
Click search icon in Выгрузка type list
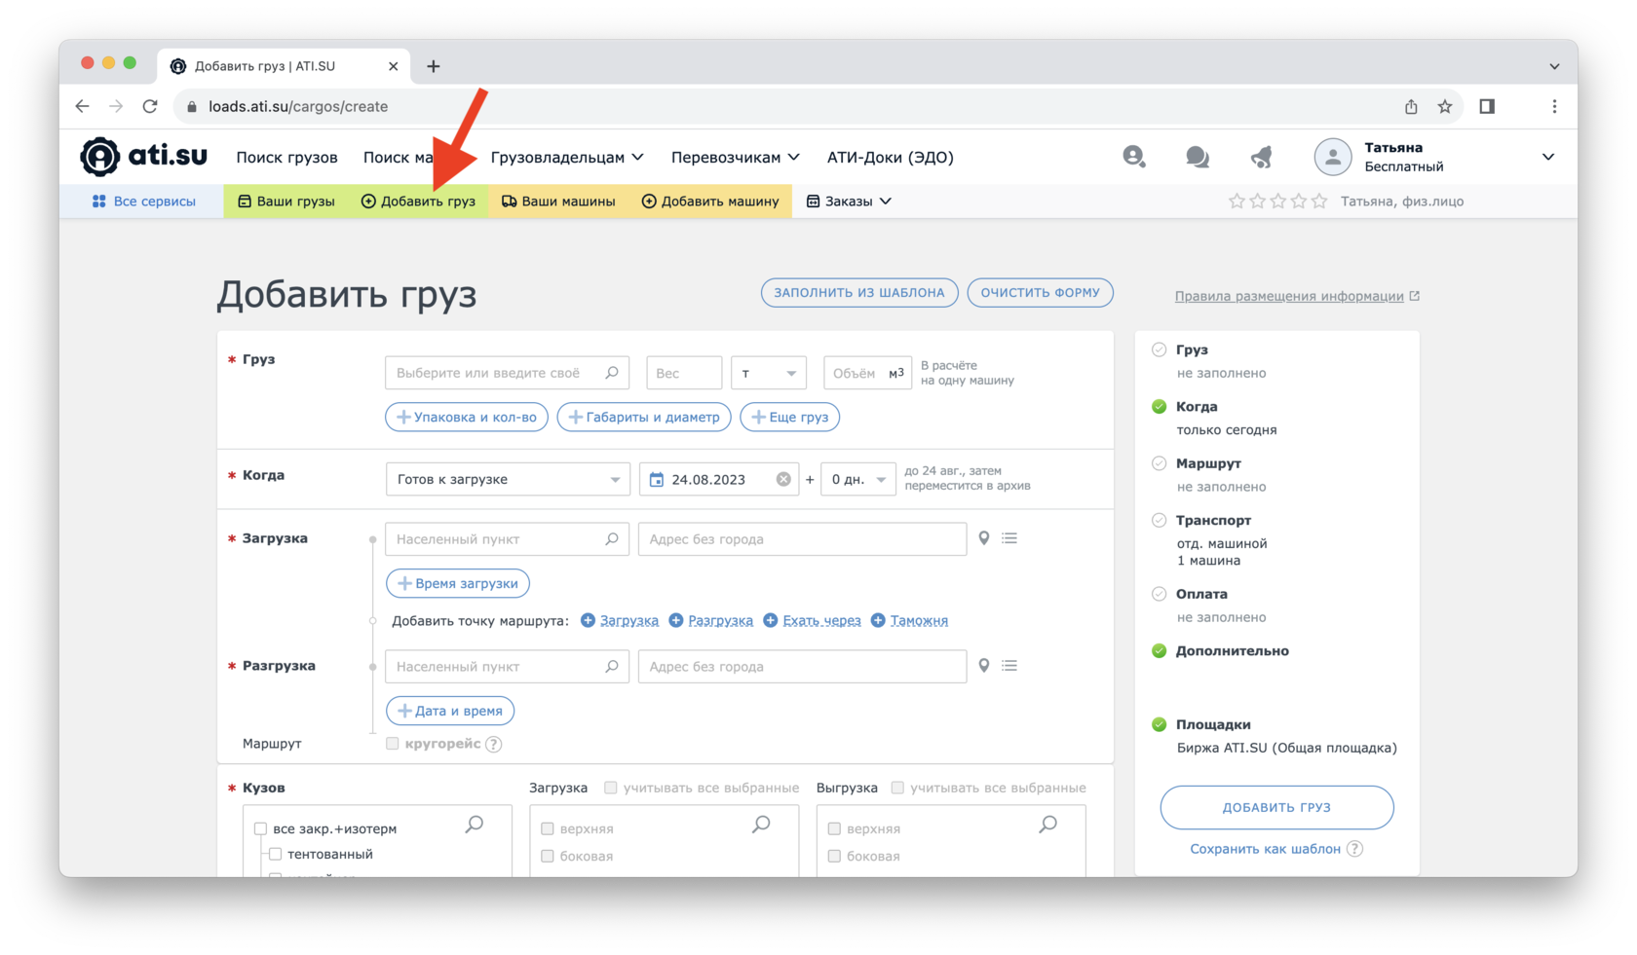point(1047,825)
